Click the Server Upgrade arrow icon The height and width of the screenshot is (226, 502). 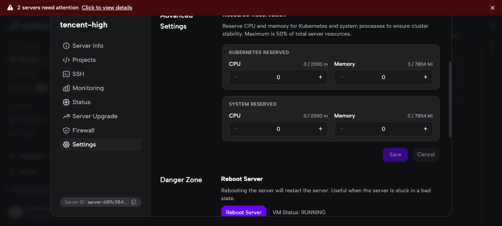(66, 116)
